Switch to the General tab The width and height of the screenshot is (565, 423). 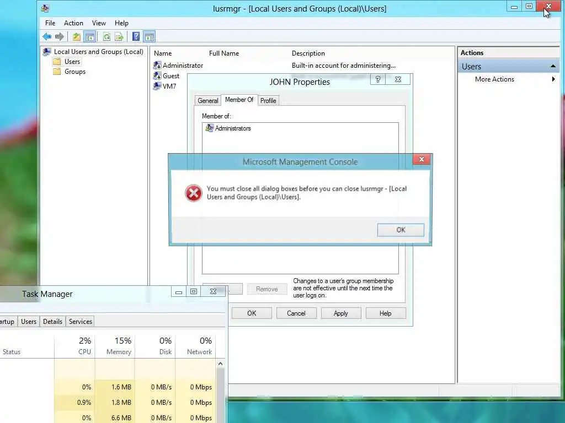click(208, 101)
